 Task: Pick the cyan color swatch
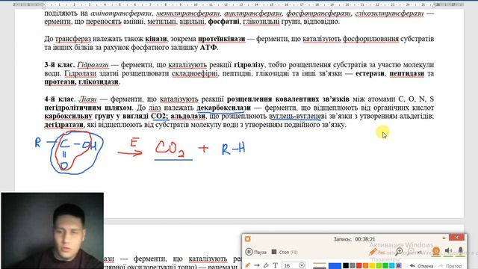[x=391, y=266]
